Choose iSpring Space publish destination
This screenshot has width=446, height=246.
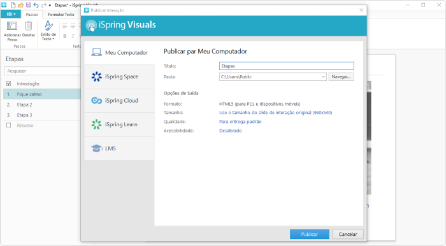pos(120,76)
